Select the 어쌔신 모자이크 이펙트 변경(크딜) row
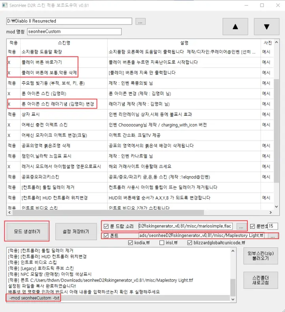 pyautogui.click(x=140, y=135)
